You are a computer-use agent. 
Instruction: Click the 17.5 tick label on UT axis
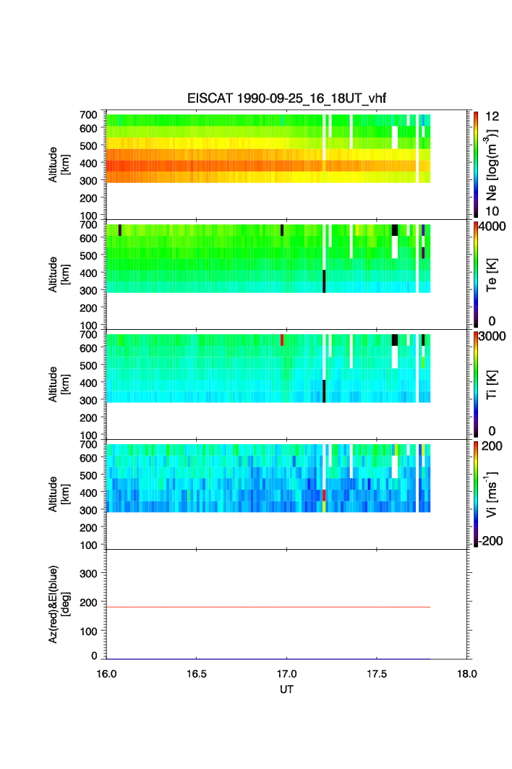pyautogui.click(x=377, y=674)
